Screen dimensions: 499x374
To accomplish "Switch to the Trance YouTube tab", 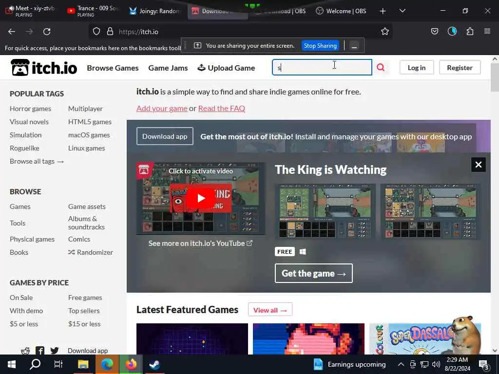I will pos(93,11).
